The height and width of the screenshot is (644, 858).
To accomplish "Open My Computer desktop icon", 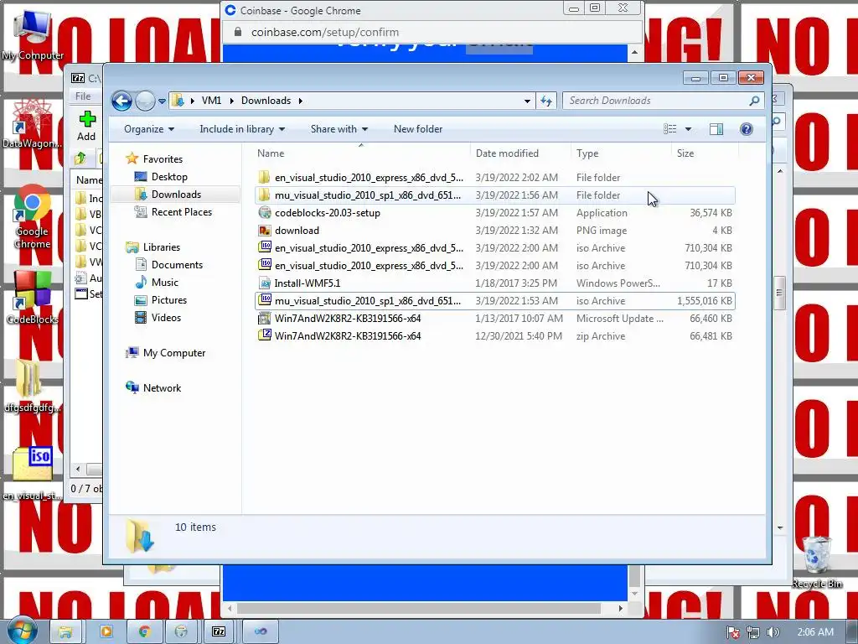I will pyautogui.click(x=33, y=35).
